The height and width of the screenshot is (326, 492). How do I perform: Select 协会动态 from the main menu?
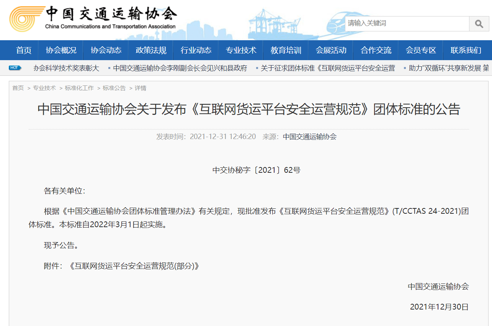point(106,50)
